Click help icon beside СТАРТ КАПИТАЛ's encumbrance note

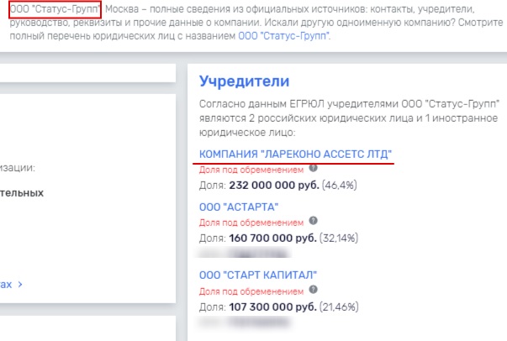click(313, 289)
